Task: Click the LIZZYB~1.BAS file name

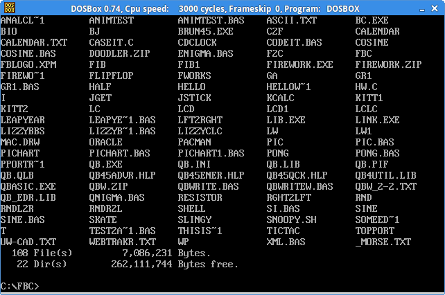Action: [122, 131]
